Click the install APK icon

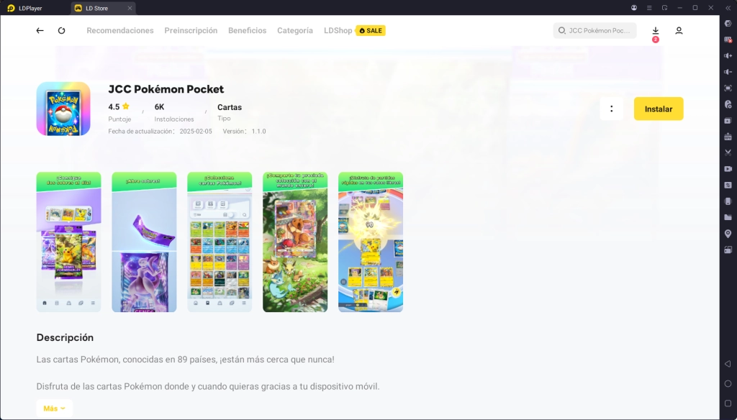point(728,137)
